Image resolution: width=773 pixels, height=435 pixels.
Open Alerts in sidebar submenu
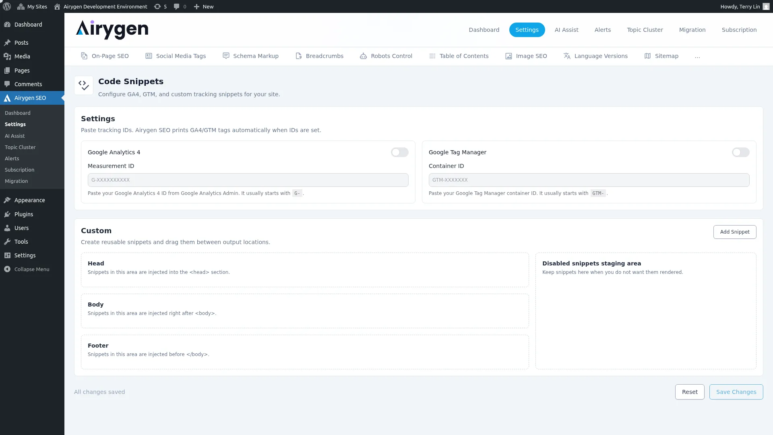pos(12,159)
